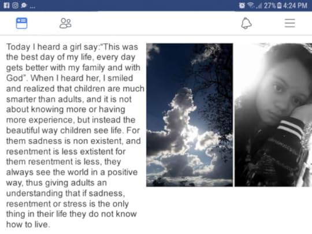Image resolution: width=312 pixels, height=234 pixels.
Task: Tap the Instagram notification icon in status bar
Action: (x=16, y=5)
